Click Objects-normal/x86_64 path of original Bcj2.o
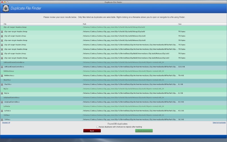The image size is (227, 142). 123,89
